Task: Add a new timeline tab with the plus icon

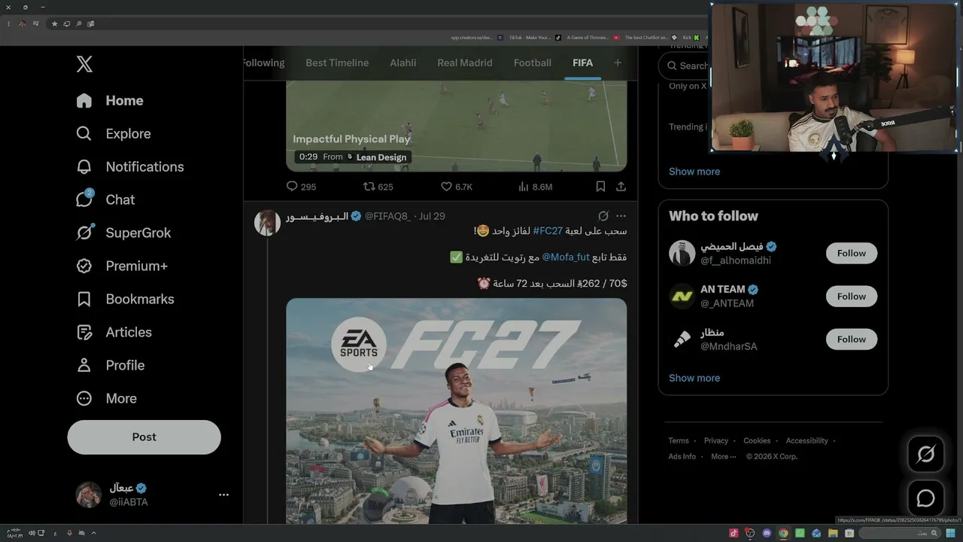Action: tap(618, 63)
